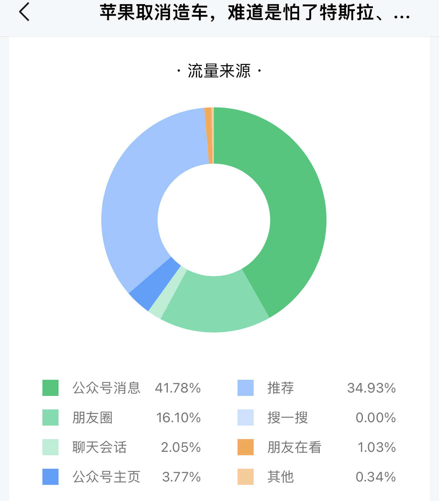Select the 推荐 legend label text
The width and height of the screenshot is (439, 501).
[281, 388]
